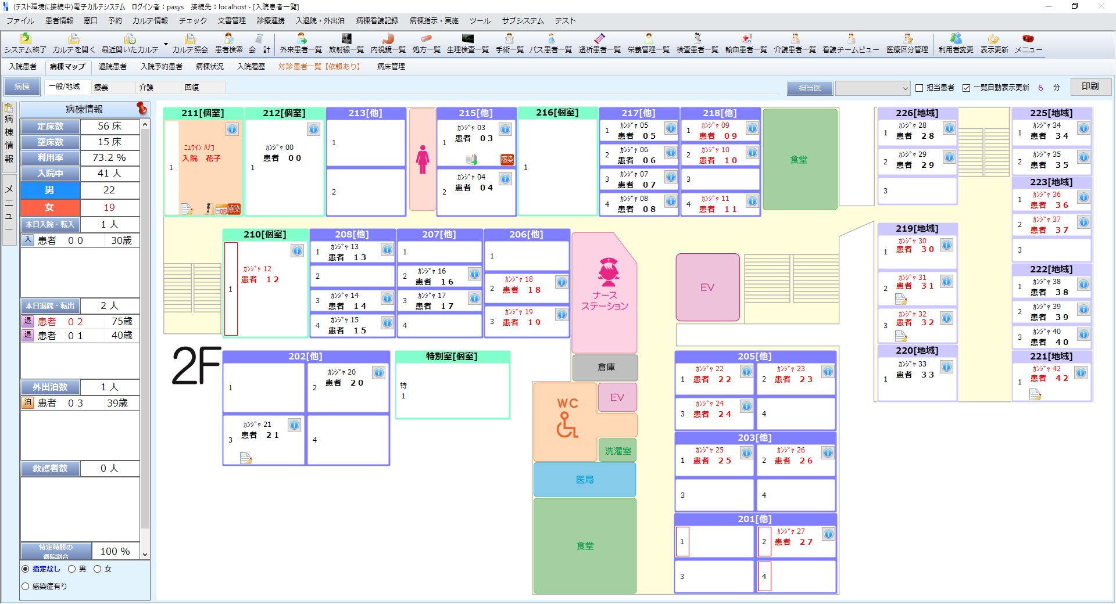Open 処方一覧 from the toolbar

[x=426, y=43]
